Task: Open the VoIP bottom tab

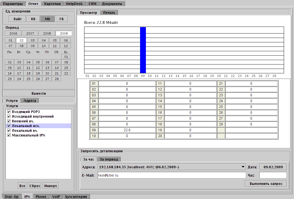Action: (56, 197)
